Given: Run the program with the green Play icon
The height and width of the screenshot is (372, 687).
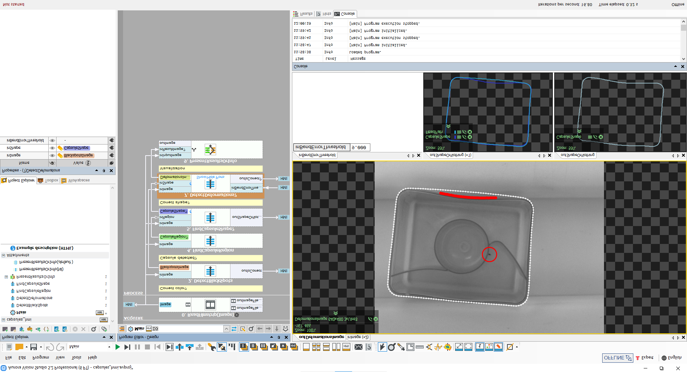Looking at the screenshot, I should (x=118, y=347).
